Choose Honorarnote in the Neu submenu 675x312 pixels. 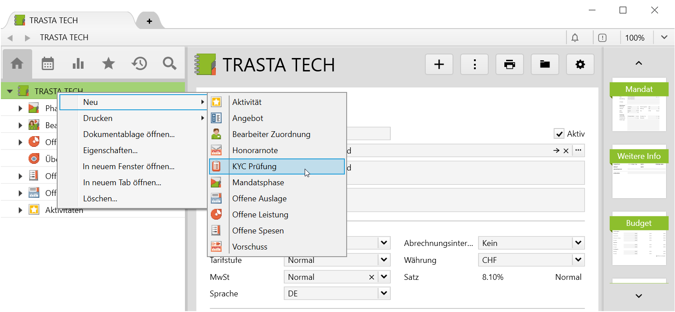(x=255, y=150)
